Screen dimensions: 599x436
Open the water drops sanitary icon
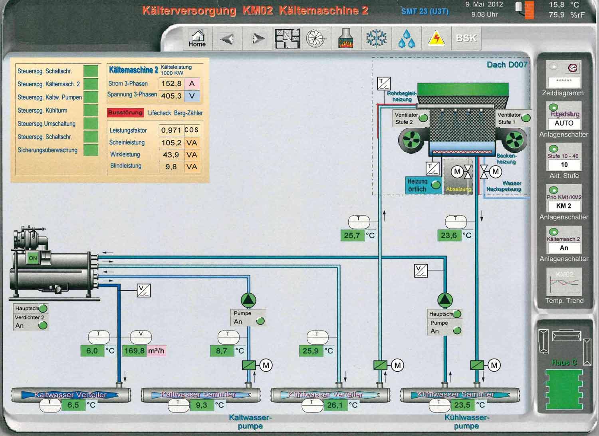pos(407,39)
